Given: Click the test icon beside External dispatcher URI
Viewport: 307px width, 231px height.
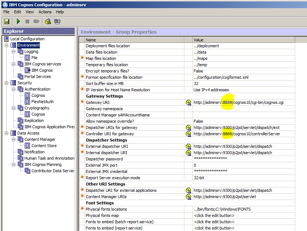Looking at the screenshot, I should click(188, 146).
